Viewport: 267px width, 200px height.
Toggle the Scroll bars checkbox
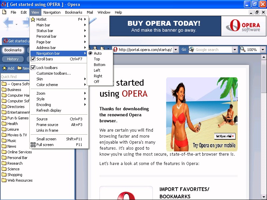33,59
